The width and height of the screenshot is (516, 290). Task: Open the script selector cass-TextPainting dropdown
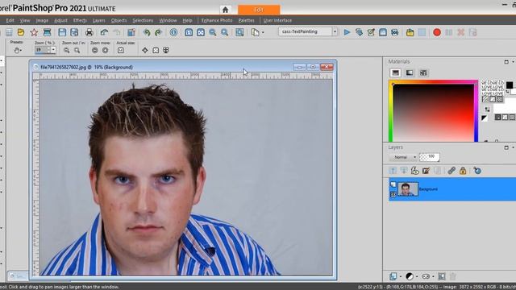click(335, 31)
